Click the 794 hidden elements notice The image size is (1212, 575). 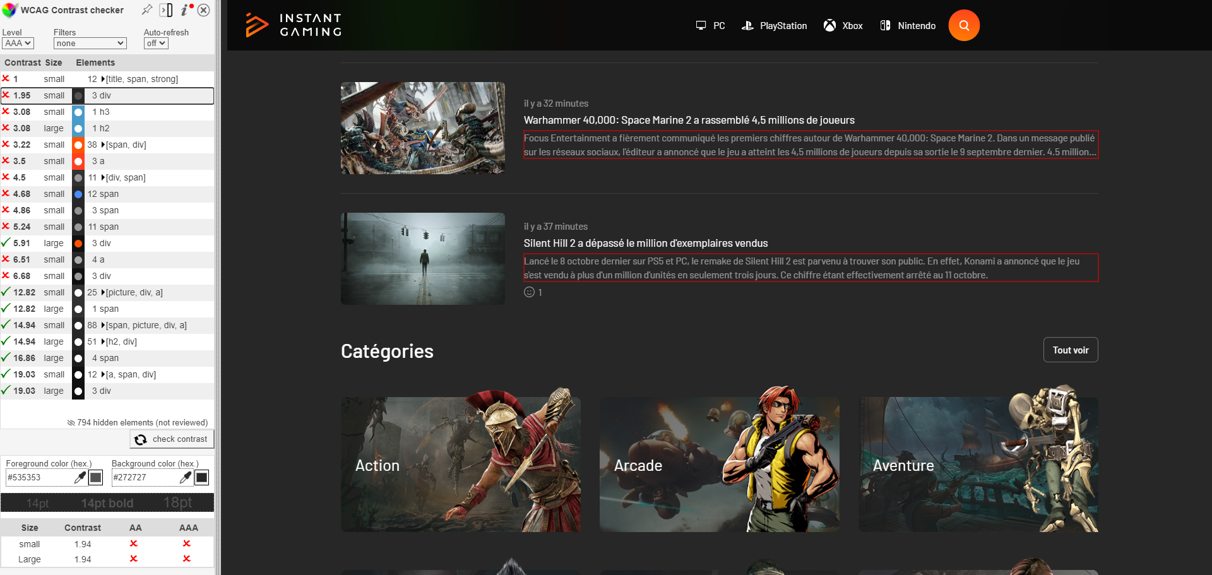point(138,422)
